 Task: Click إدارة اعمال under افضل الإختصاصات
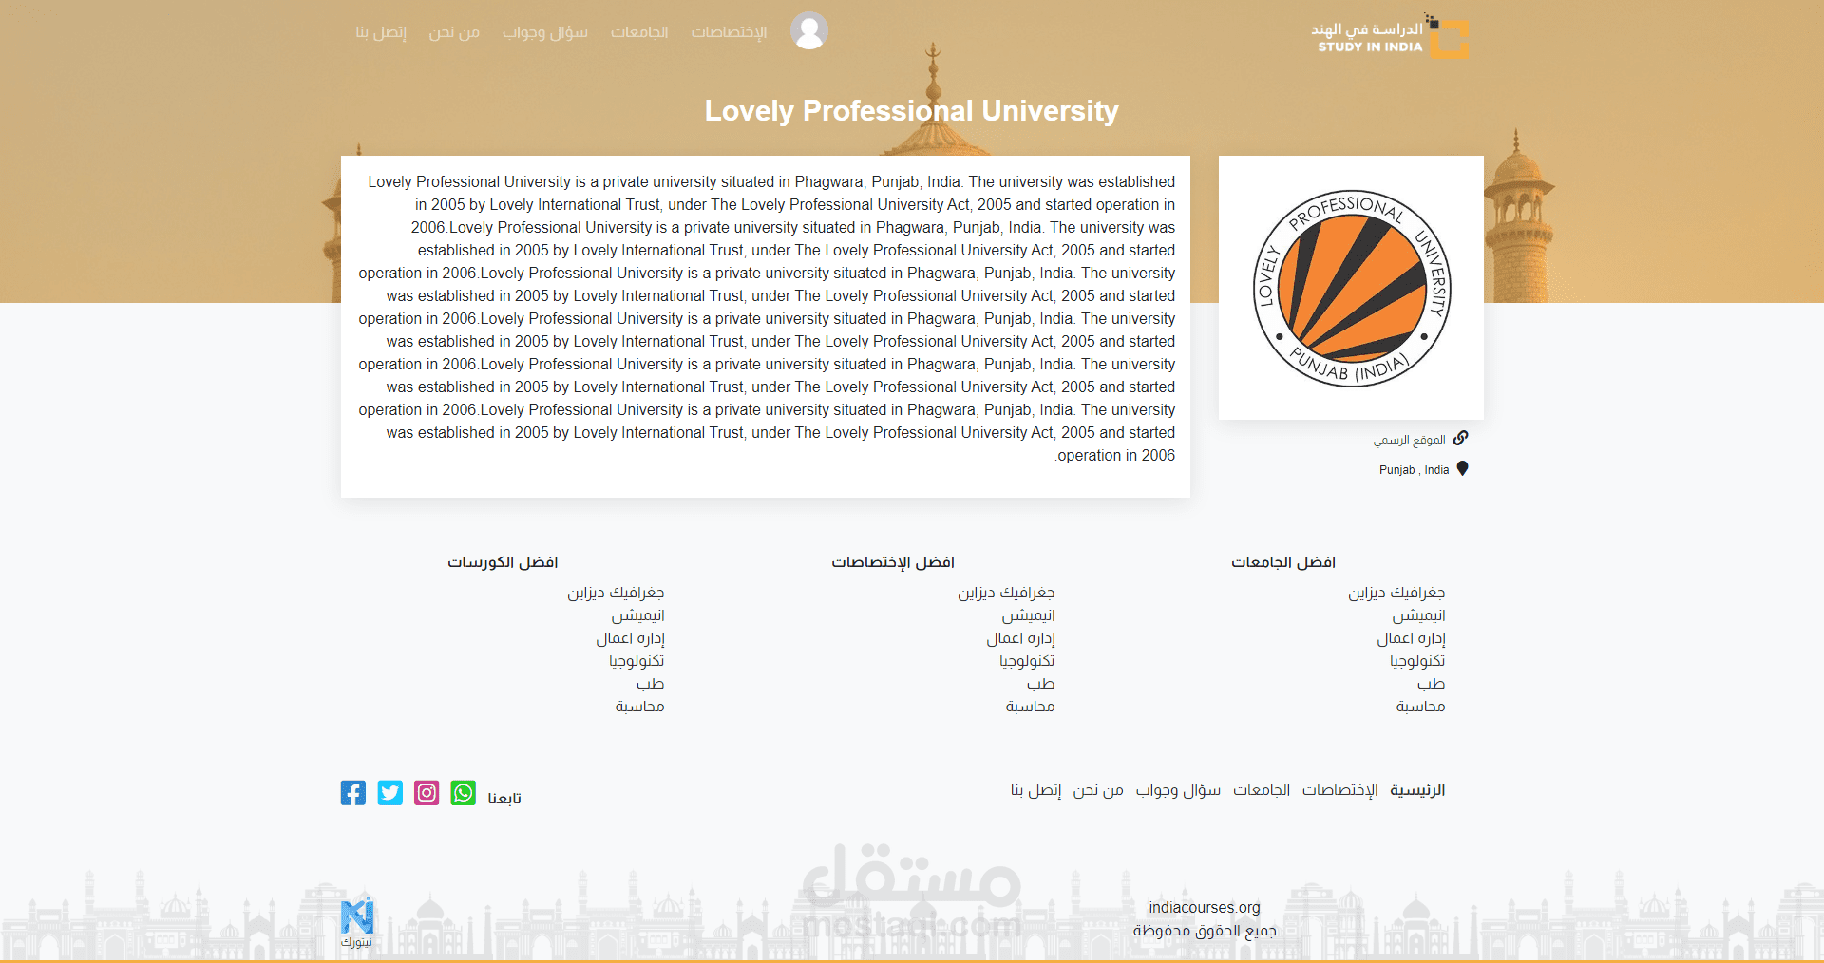1021,638
